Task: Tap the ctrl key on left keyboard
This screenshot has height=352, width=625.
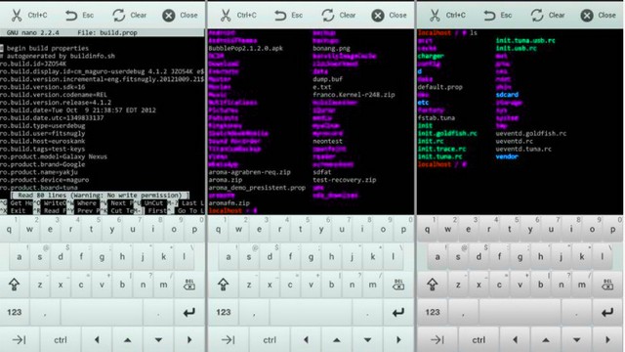Action: 61,340
